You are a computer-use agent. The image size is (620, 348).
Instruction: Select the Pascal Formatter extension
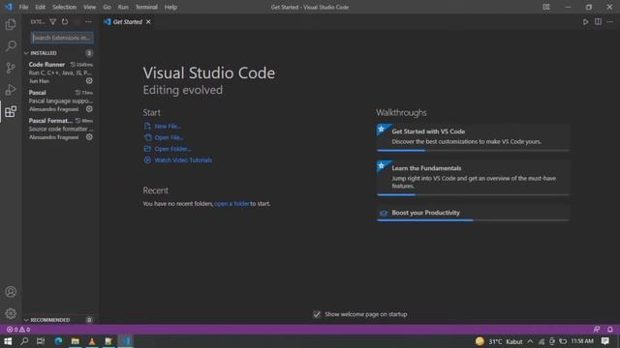60,129
